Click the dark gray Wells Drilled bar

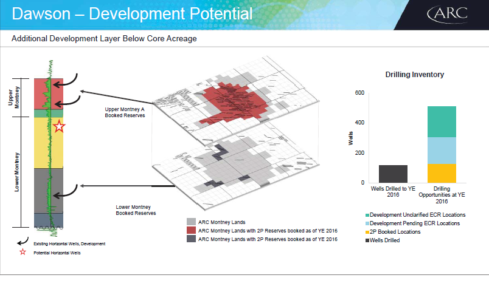click(x=393, y=174)
